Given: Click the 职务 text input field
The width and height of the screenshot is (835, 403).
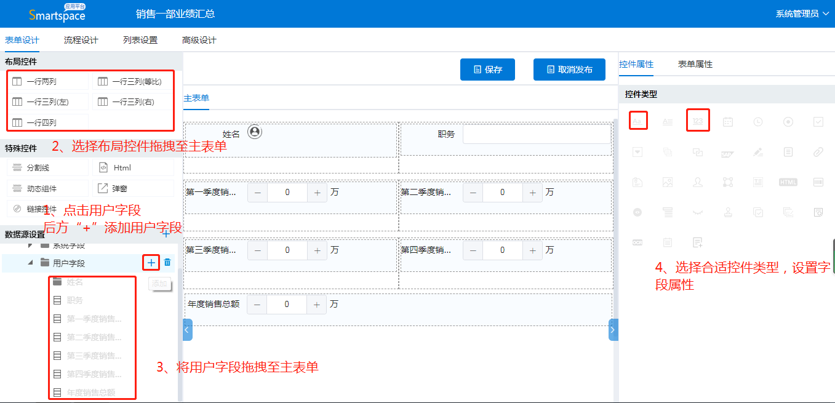Looking at the screenshot, I should [x=537, y=134].
